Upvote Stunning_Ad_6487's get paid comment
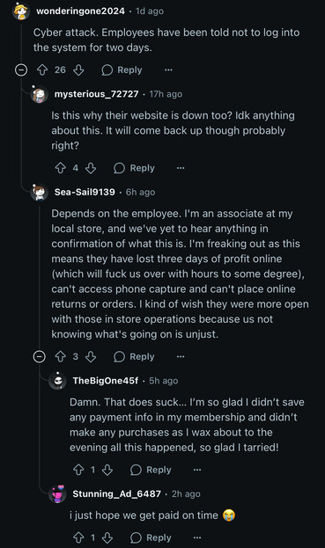The image size is (325, 548). 78,537
